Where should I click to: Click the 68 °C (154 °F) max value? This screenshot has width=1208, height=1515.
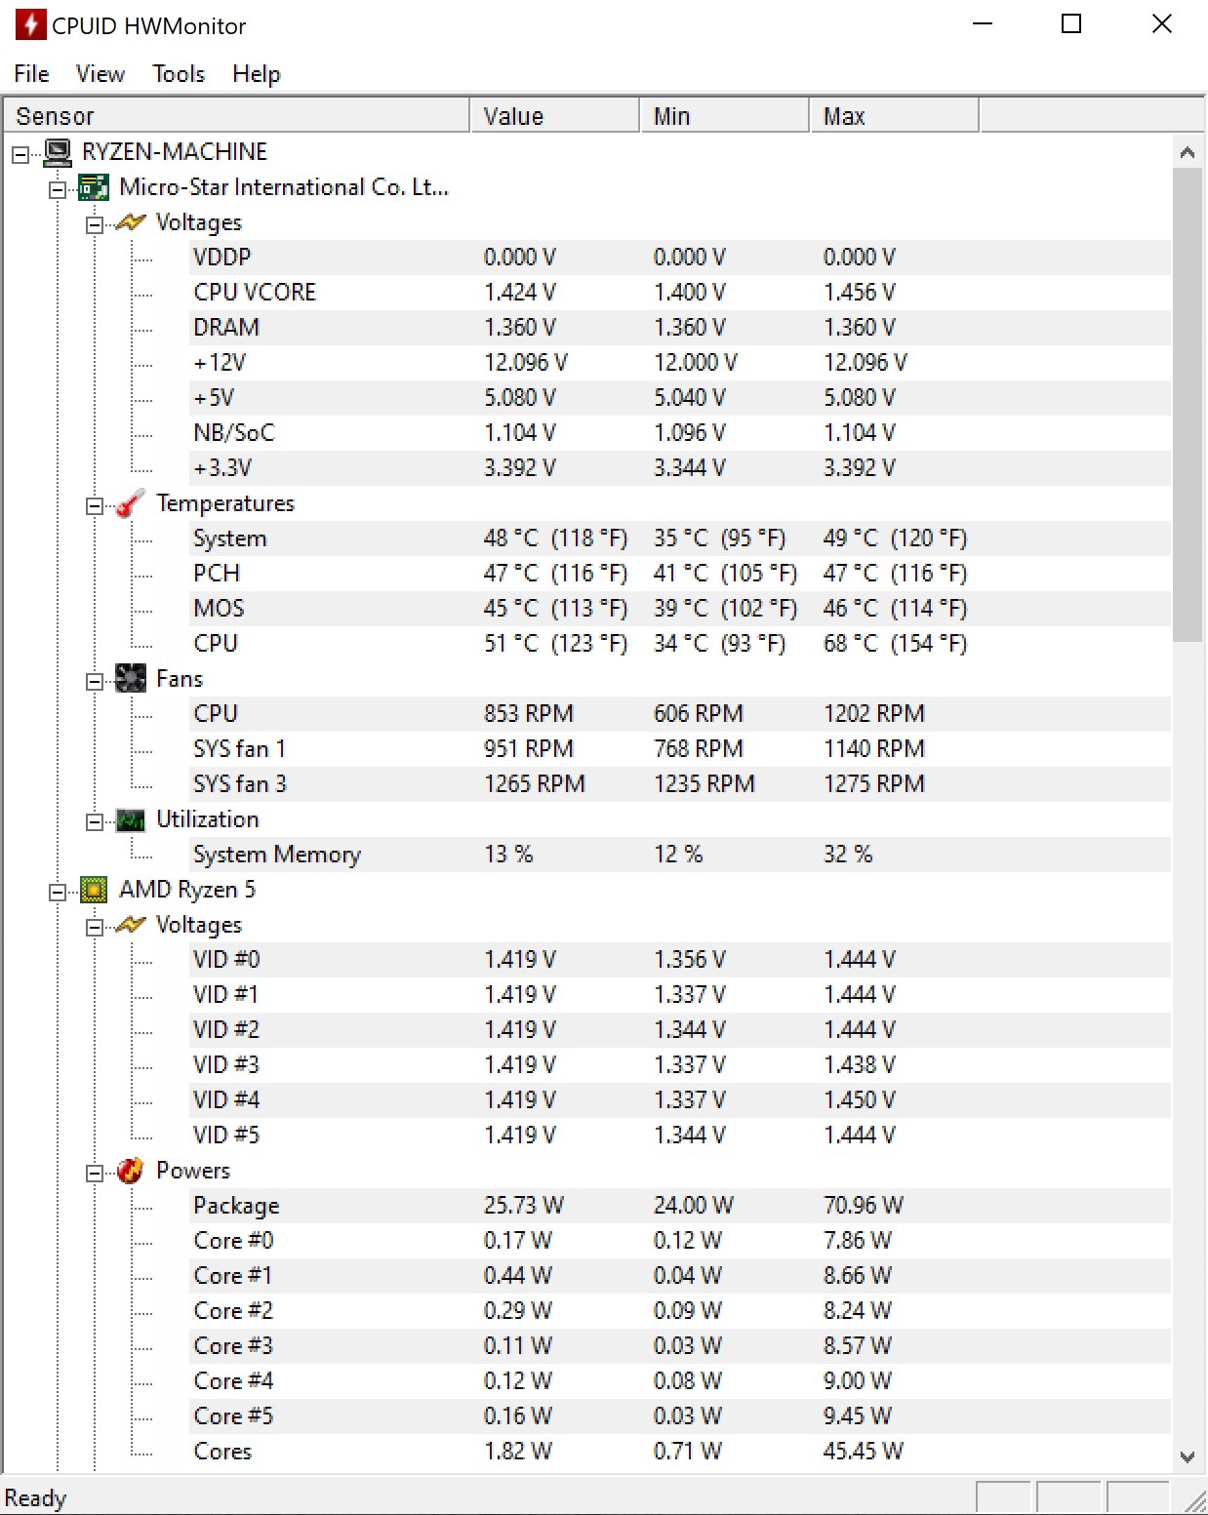click(x=895, y=644)
